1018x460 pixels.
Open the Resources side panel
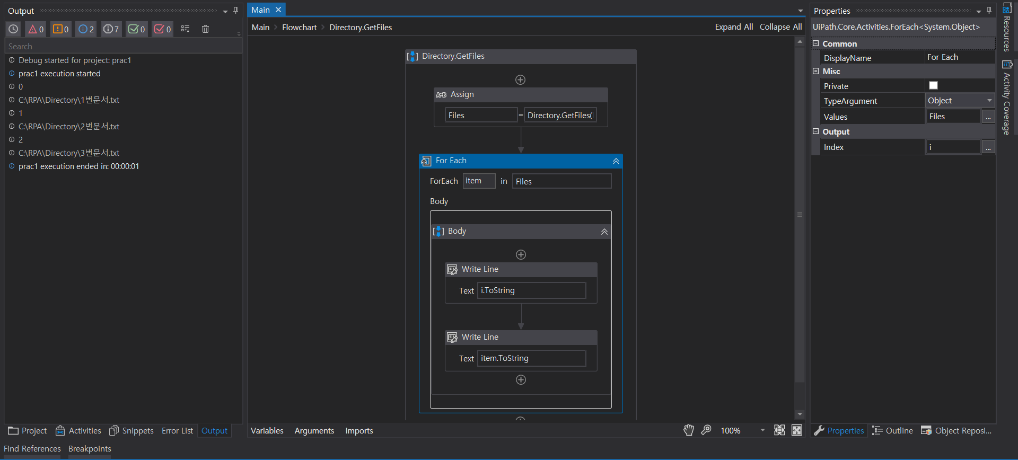tap(1007, 28)
